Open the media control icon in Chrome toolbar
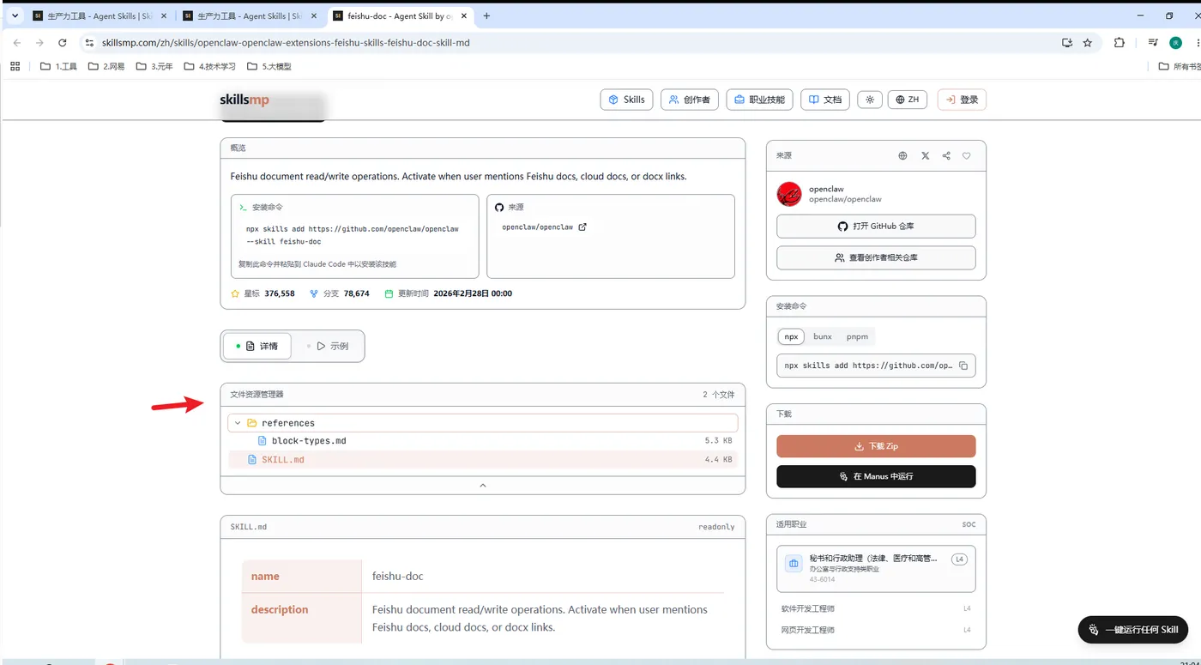 [1152, 43]
